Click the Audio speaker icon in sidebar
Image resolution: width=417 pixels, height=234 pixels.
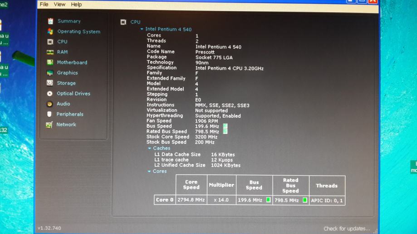tap(49, 104)
